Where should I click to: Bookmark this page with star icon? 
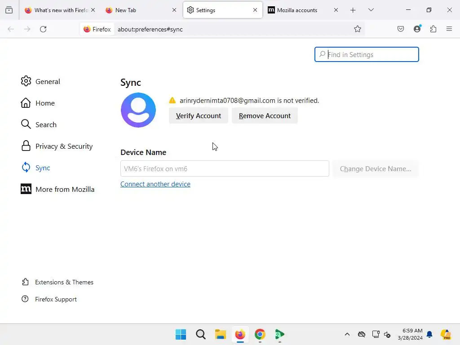pyautogui.click(x=357, y=29)
